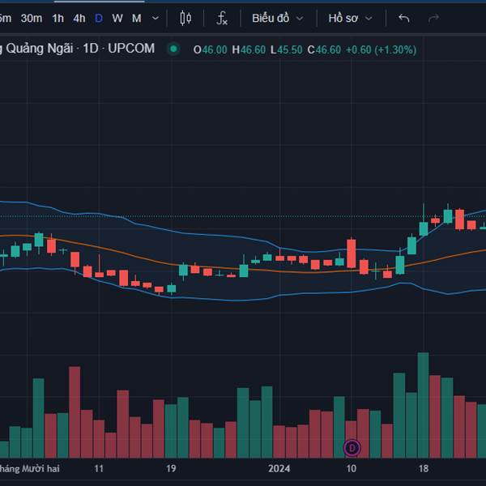Open the candlestick chart type icon
486x486 pixels.
coord(185,19)
